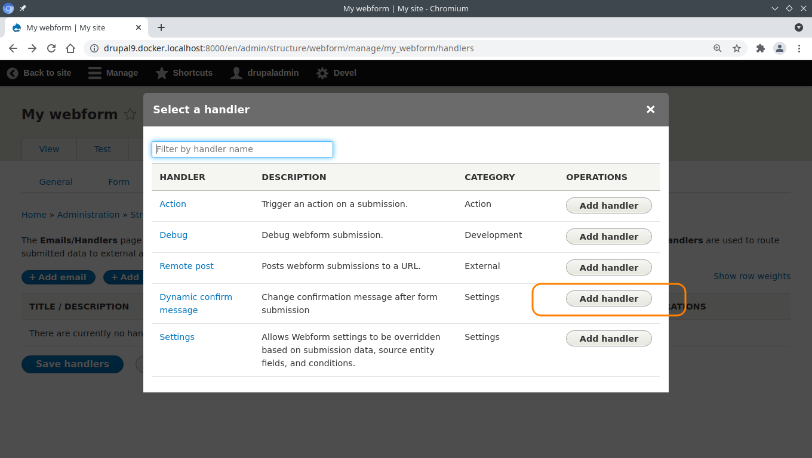Switch to the View tab
812x458 pixels.
tap(49, 149)
